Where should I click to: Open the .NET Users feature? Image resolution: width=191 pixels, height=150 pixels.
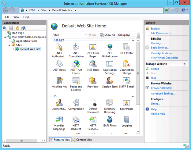93,66
